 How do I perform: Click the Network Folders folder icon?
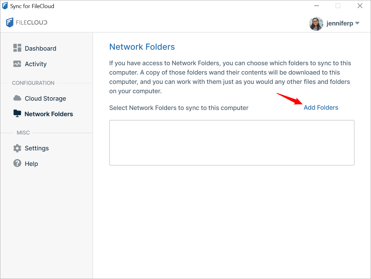[x=17, y=114]
